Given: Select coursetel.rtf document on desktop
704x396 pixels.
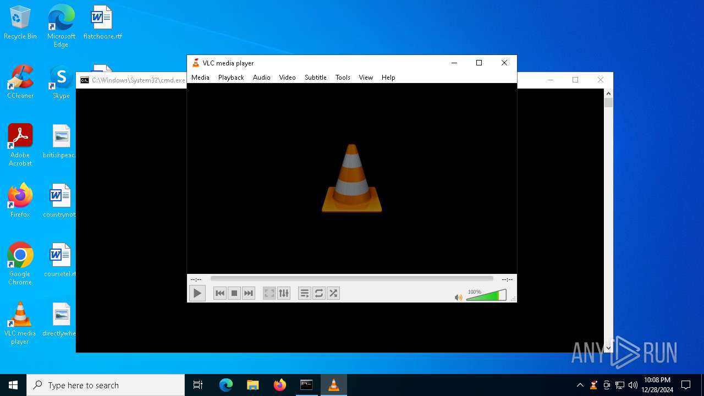Looking at the screenshot, I should point(61,261).
